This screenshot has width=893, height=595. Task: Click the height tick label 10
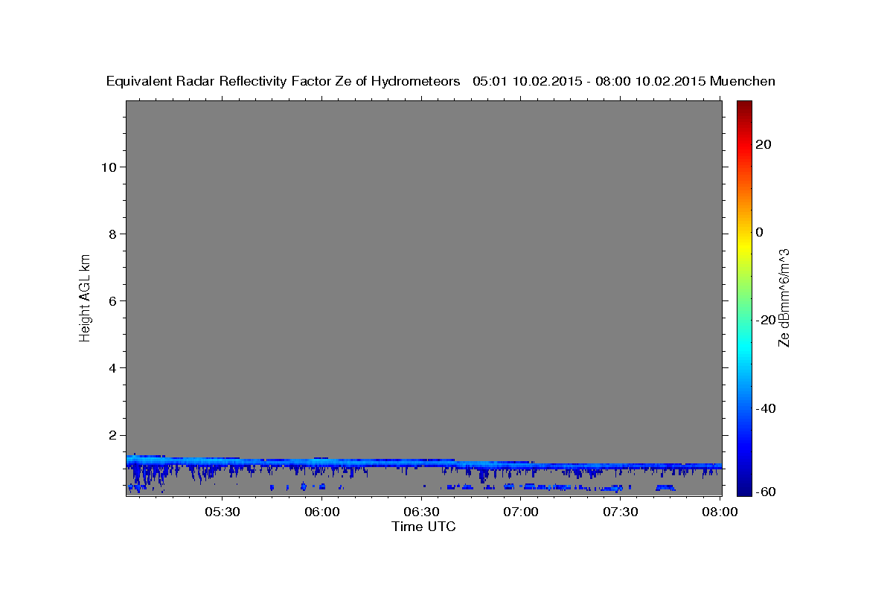pyautogui.click(x=108, y=167)
